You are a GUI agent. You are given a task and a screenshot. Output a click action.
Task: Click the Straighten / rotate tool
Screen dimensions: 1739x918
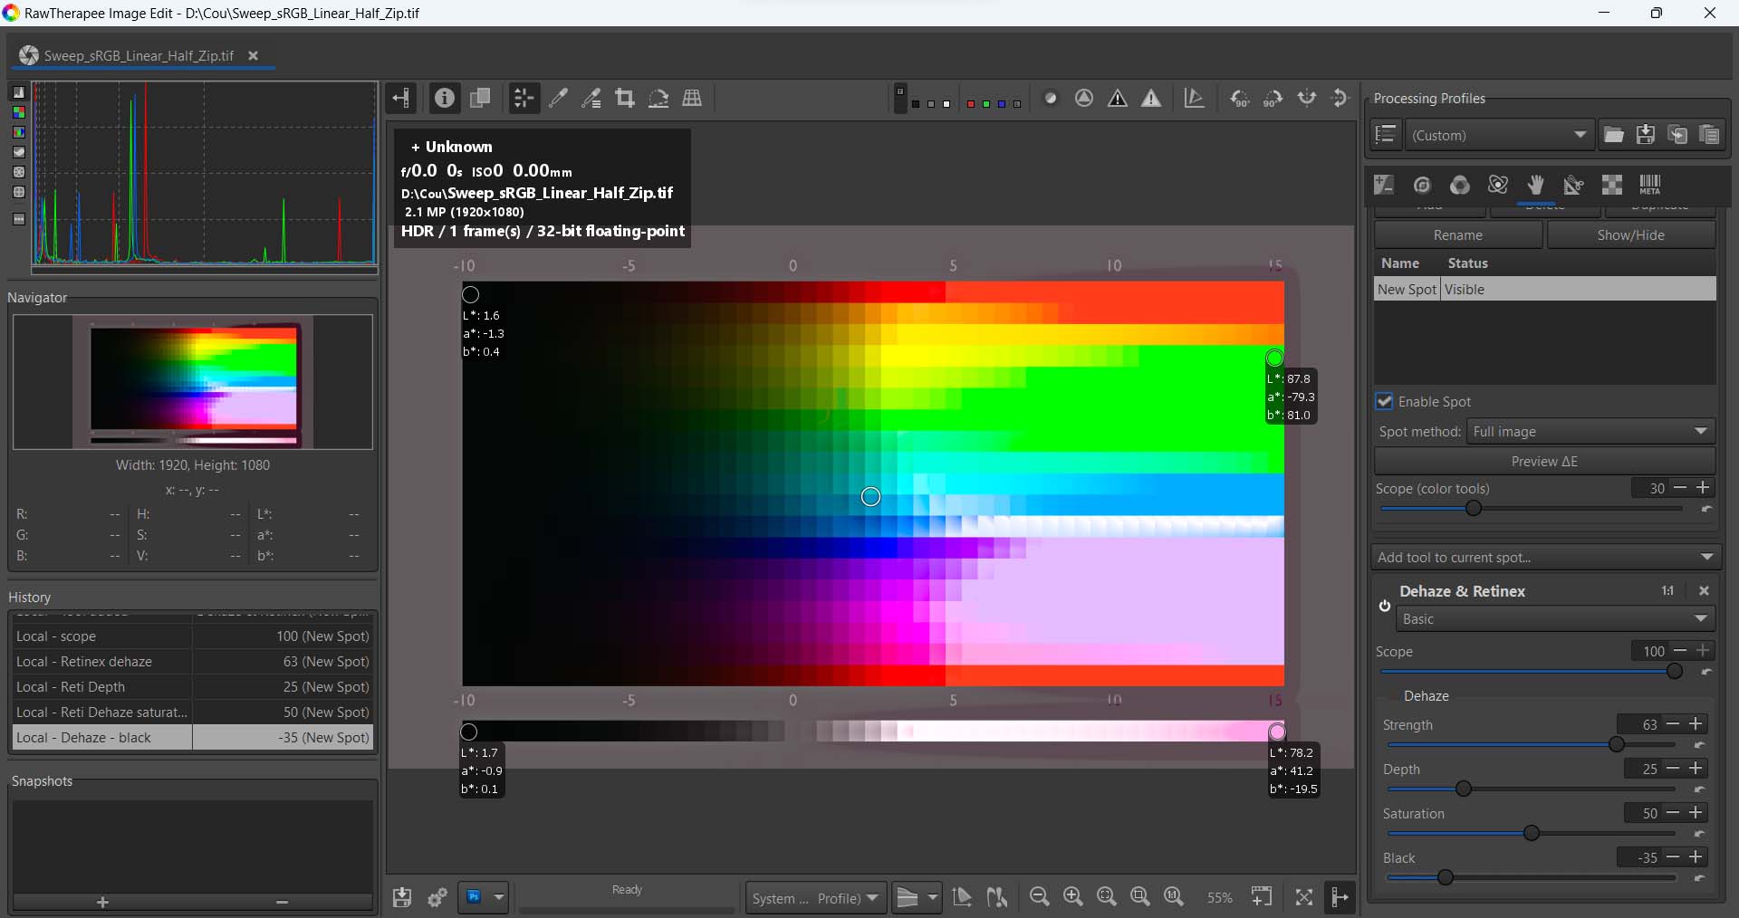[658, 99]
